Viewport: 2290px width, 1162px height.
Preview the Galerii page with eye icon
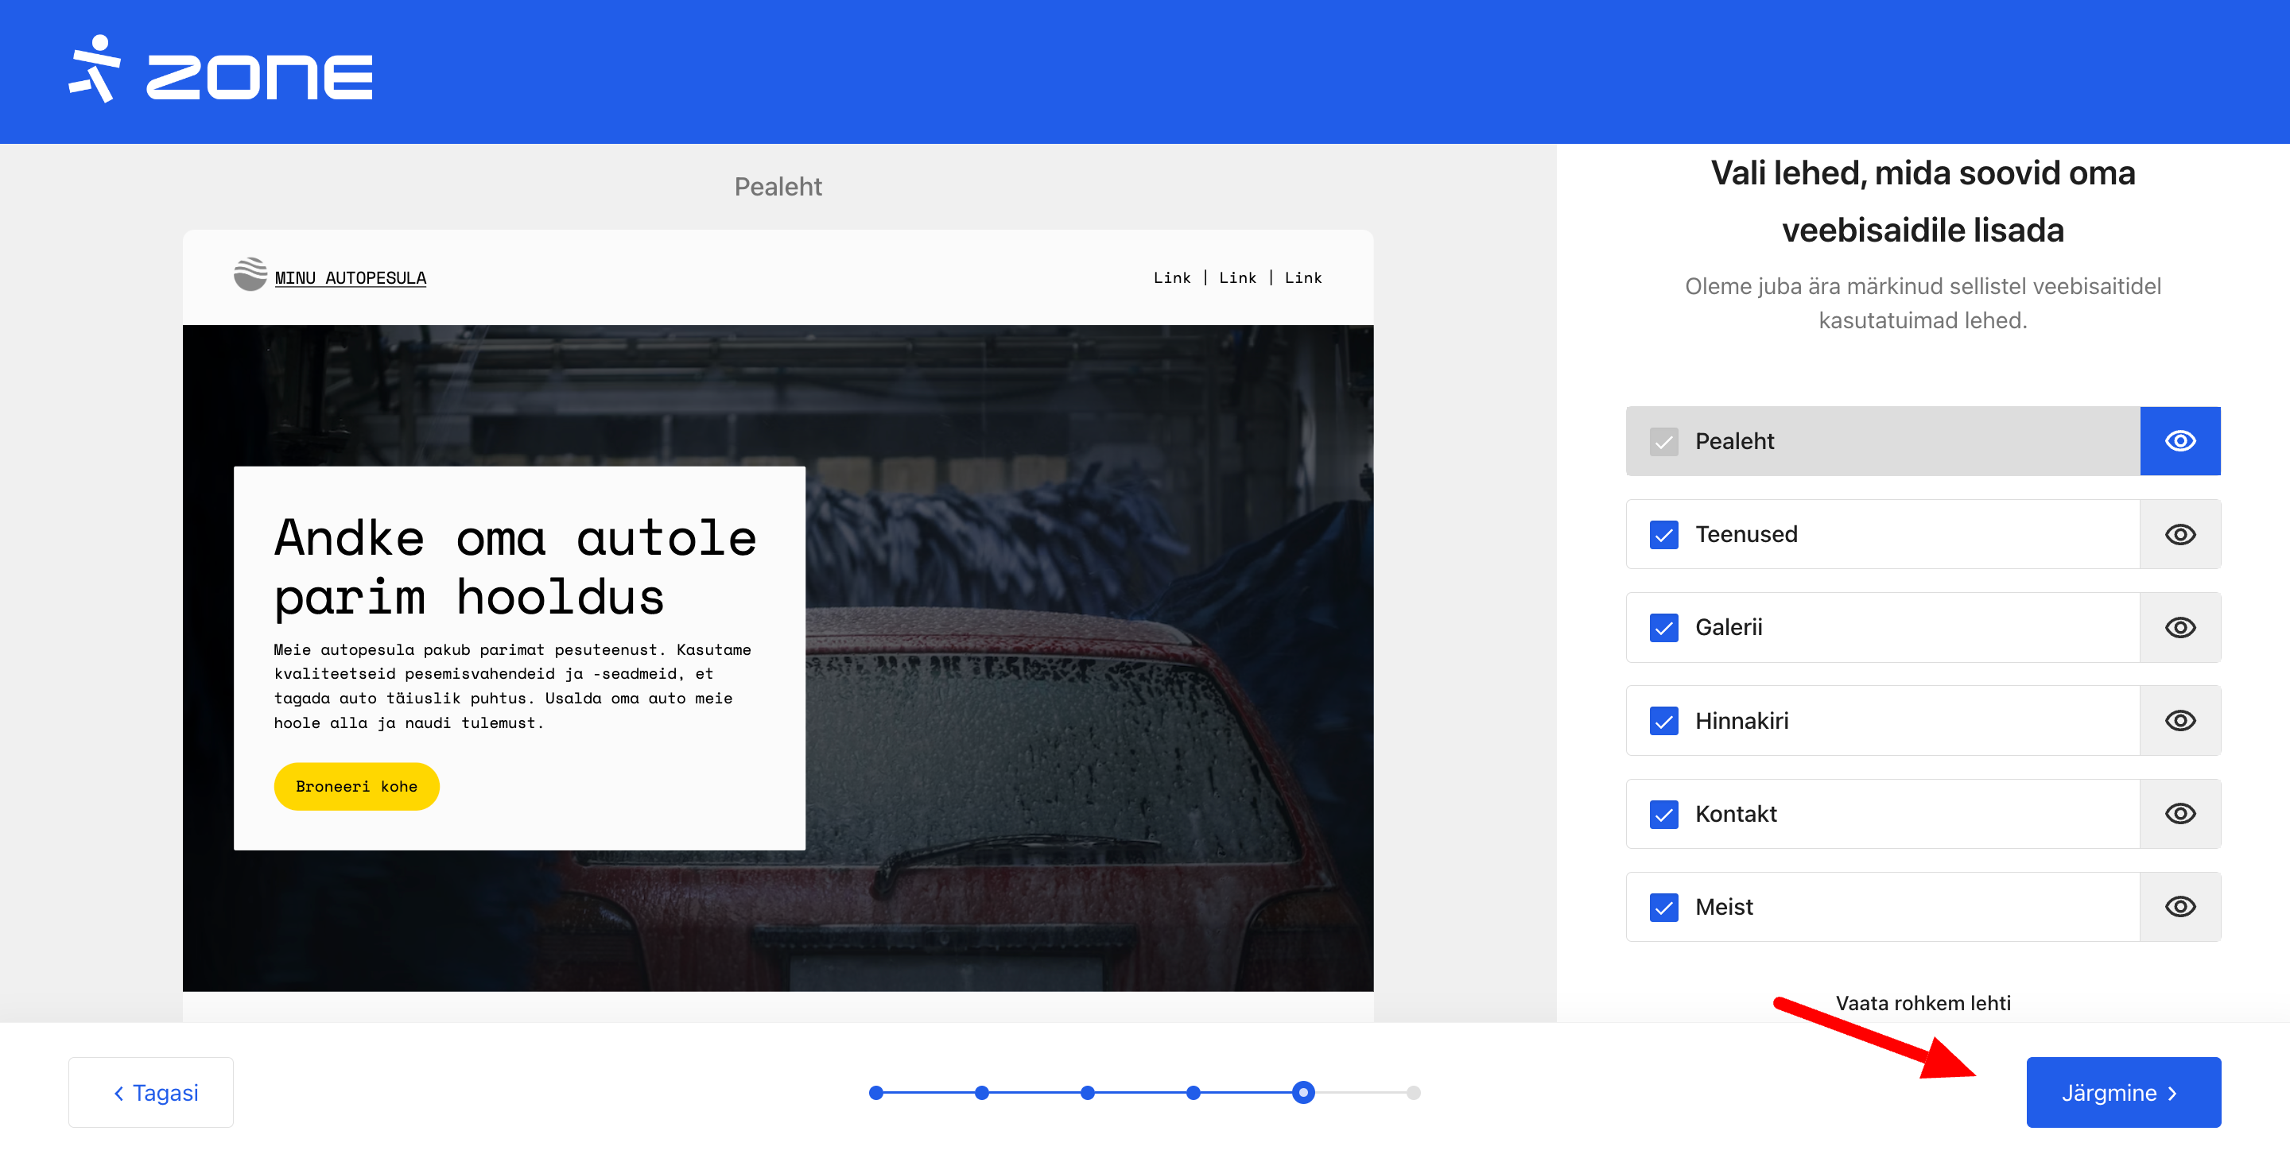pos(2179,627)
